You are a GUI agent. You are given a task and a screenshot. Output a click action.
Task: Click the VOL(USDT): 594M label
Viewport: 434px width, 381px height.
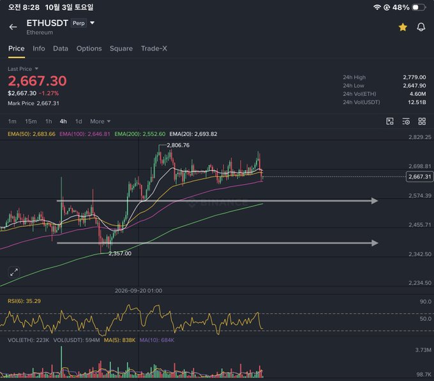coord(77,340)
